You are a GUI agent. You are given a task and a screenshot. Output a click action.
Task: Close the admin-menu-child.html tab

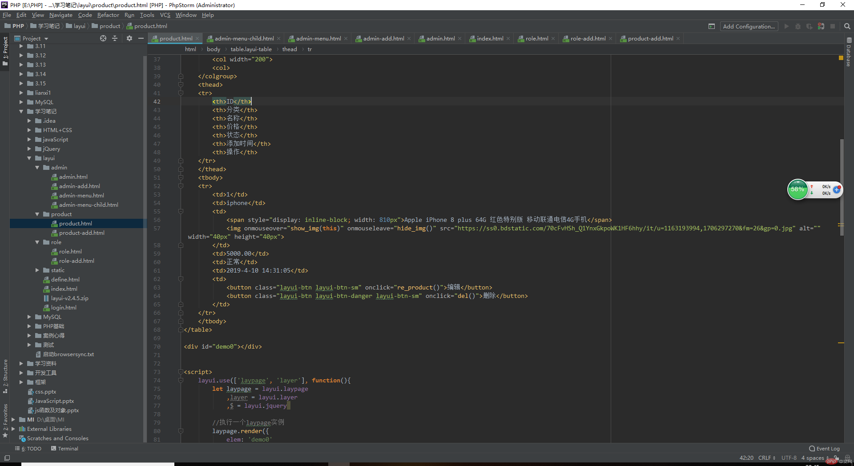[279, 39]
